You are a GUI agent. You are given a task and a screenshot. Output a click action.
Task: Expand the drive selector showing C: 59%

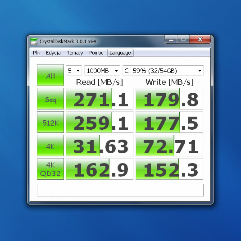tap(163, 71)
